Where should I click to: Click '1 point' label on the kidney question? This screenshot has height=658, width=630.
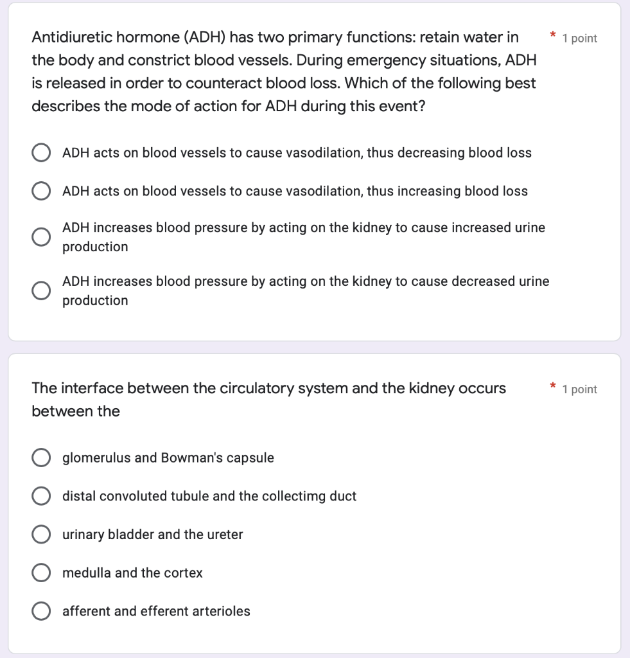580,389
